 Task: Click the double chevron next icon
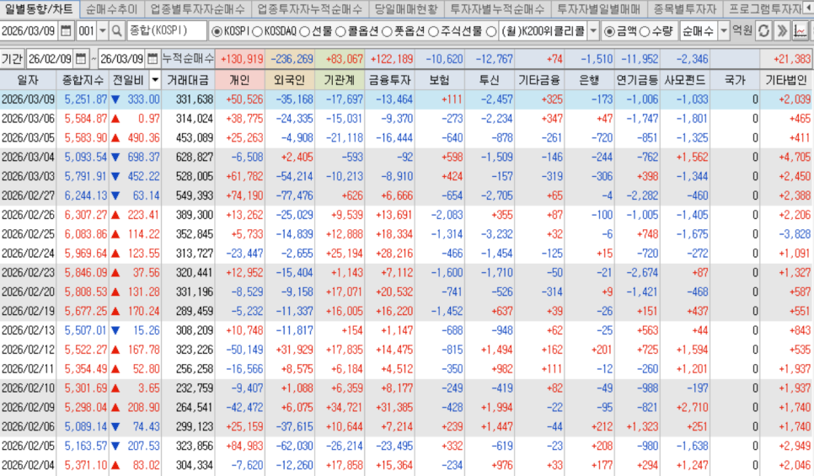pyautogui.click(x=781, y=31)
